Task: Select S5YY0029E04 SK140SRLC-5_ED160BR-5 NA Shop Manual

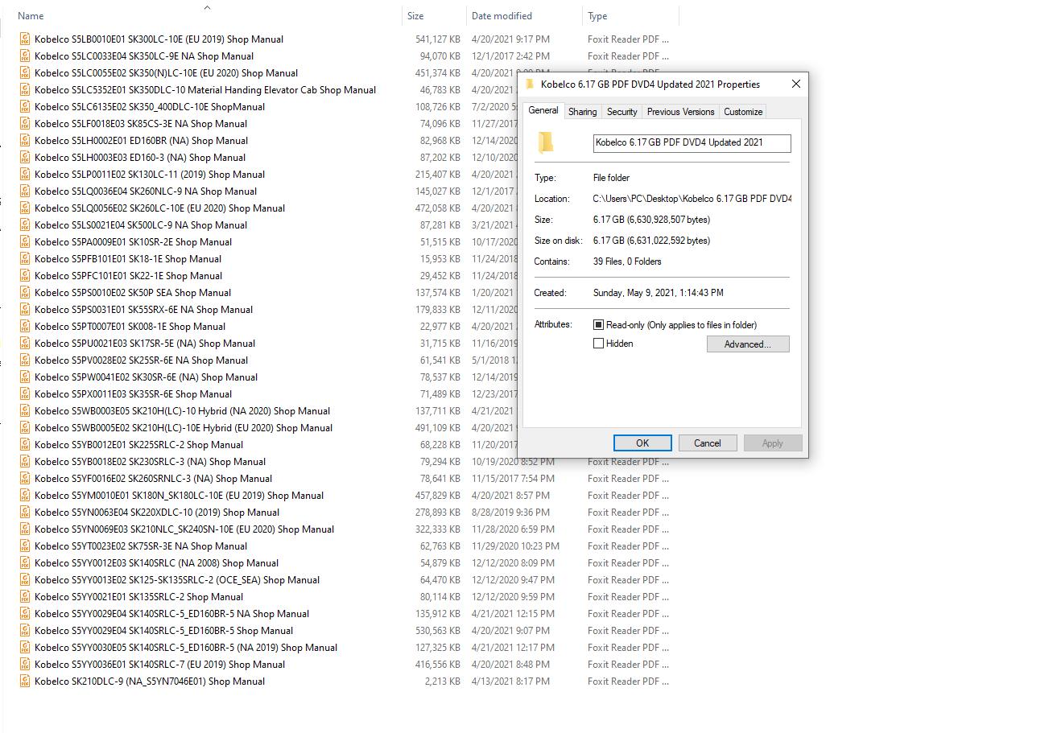Action: tap(171, 613)
